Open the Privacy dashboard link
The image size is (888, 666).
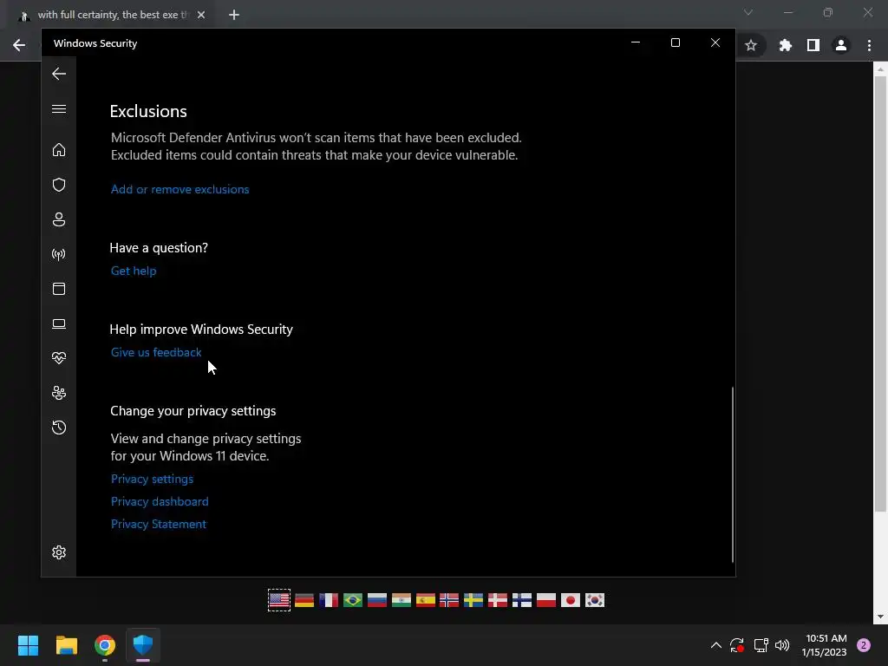[160, 502]
